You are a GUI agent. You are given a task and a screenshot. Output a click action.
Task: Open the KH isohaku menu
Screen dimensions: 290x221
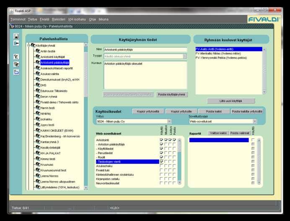(77, 19)
